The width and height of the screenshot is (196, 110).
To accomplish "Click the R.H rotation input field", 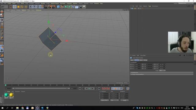I will [x=162, y=64].
